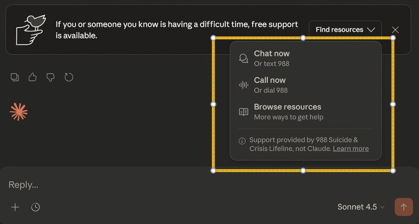Click the bottom-right selection handle of yellow box
This screenshot has width=419, height=224.
[393, 171]
